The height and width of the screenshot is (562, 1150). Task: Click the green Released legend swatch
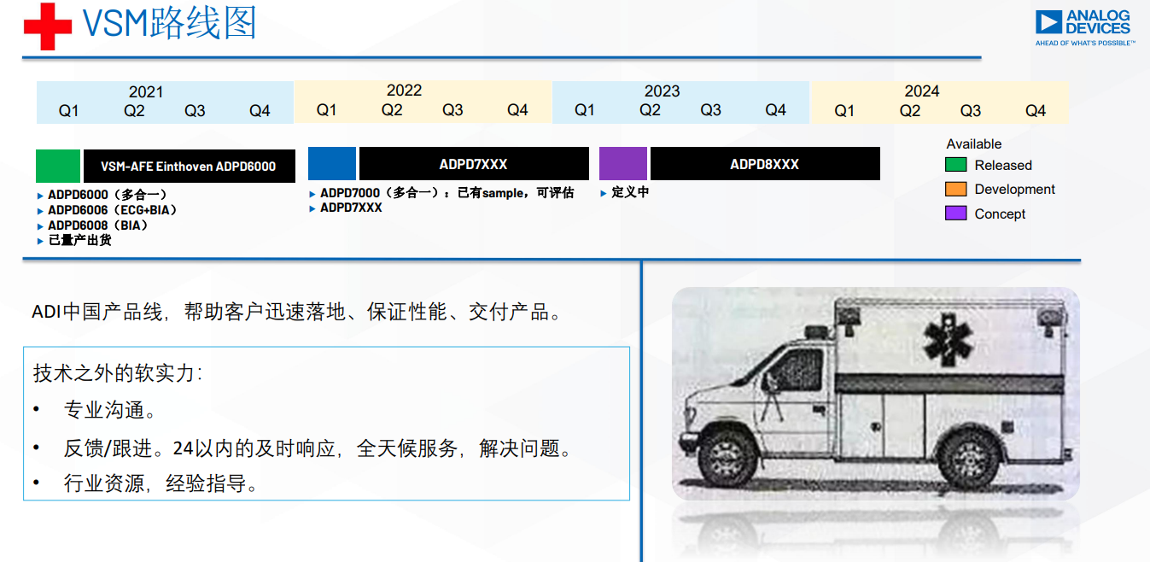[956, 165]
